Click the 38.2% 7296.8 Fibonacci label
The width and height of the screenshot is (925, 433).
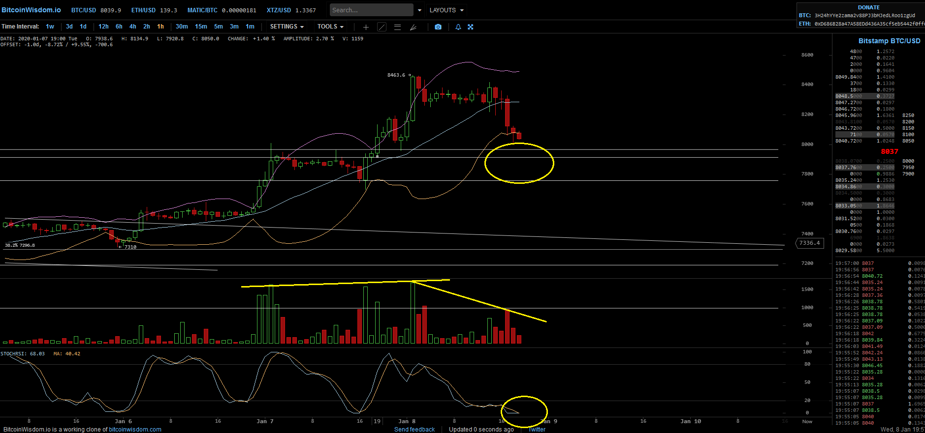pos(20,245)
